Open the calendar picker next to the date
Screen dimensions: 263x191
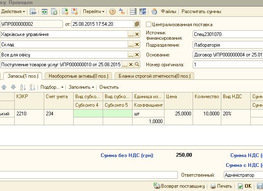click(137, 24)
